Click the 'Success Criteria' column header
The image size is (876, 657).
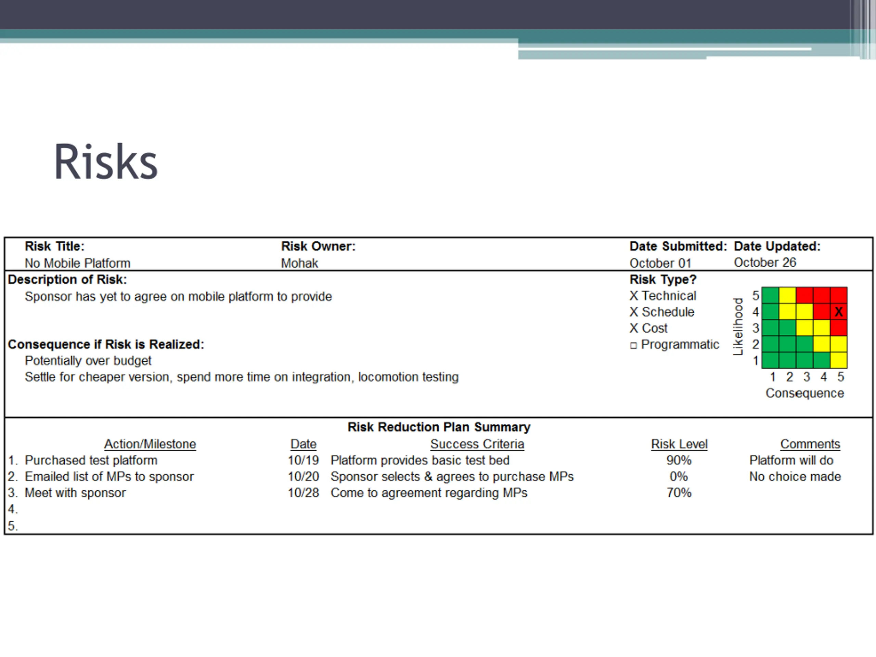pos(477,444)
